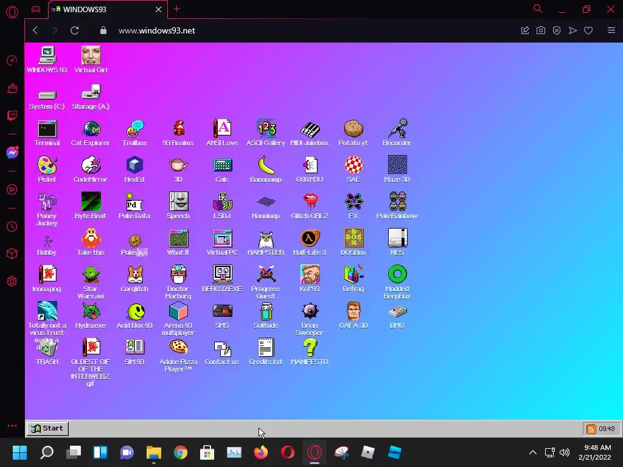Reload the current page

[x=74, y=30]
